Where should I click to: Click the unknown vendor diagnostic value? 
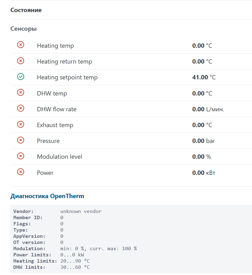pyautogui.click(x=81, y=211)
